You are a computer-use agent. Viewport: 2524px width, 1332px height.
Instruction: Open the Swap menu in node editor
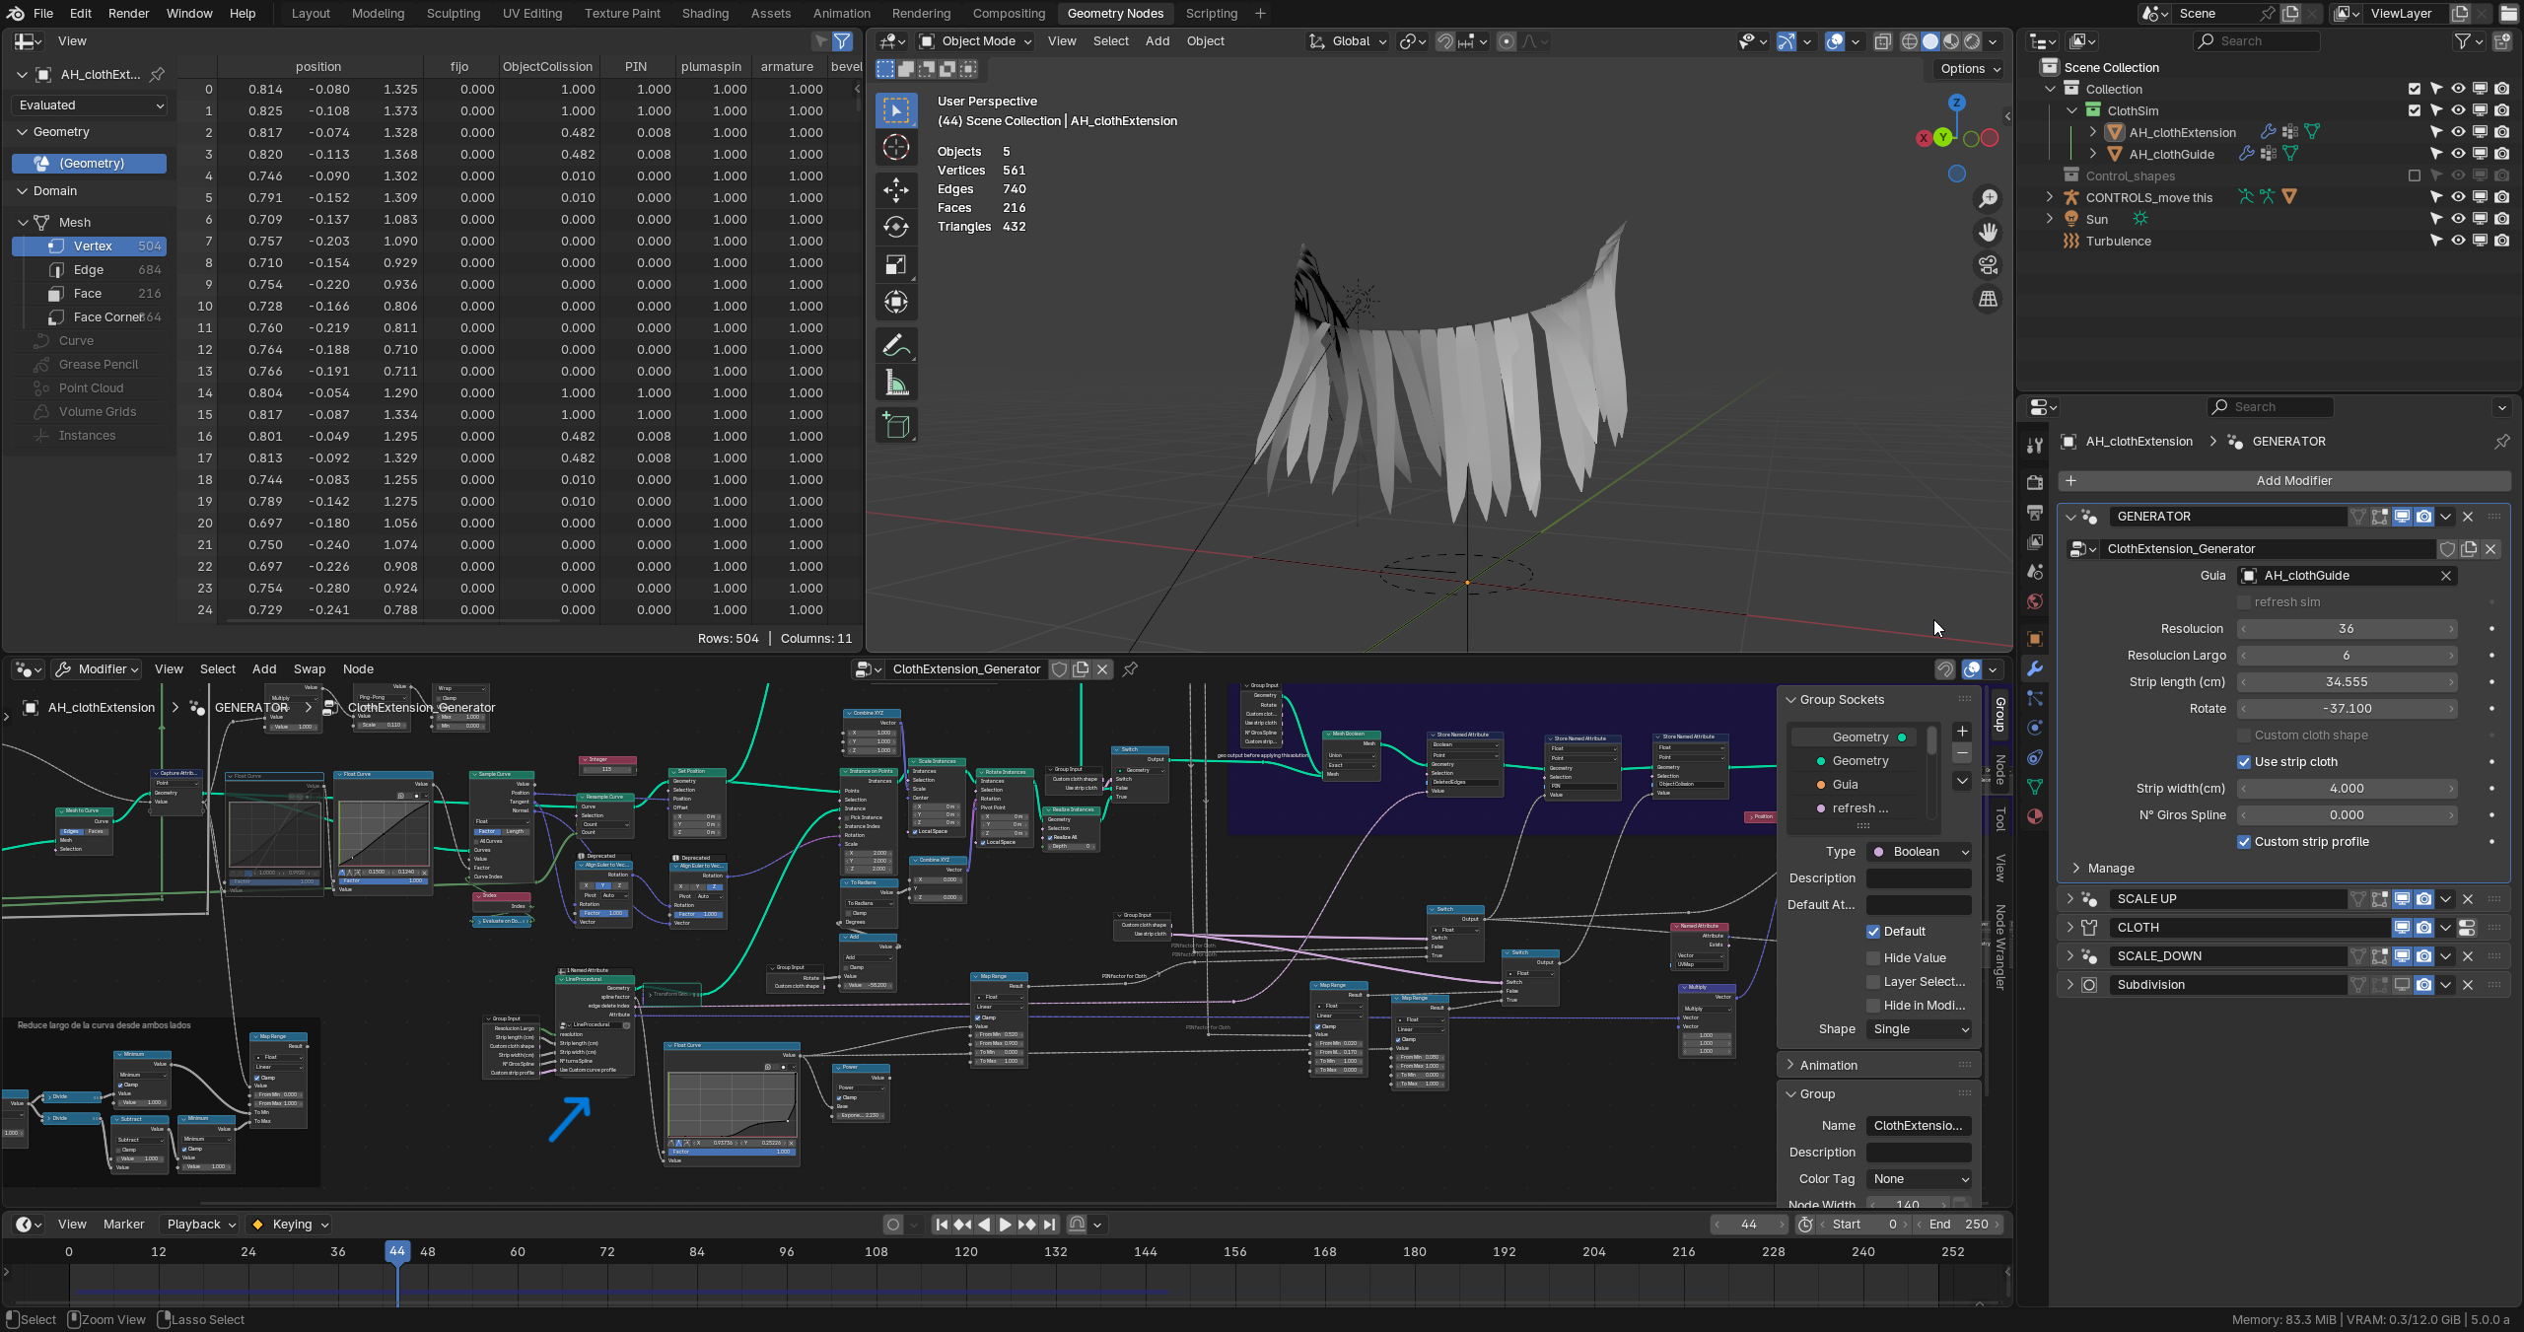tap(309, 669)
